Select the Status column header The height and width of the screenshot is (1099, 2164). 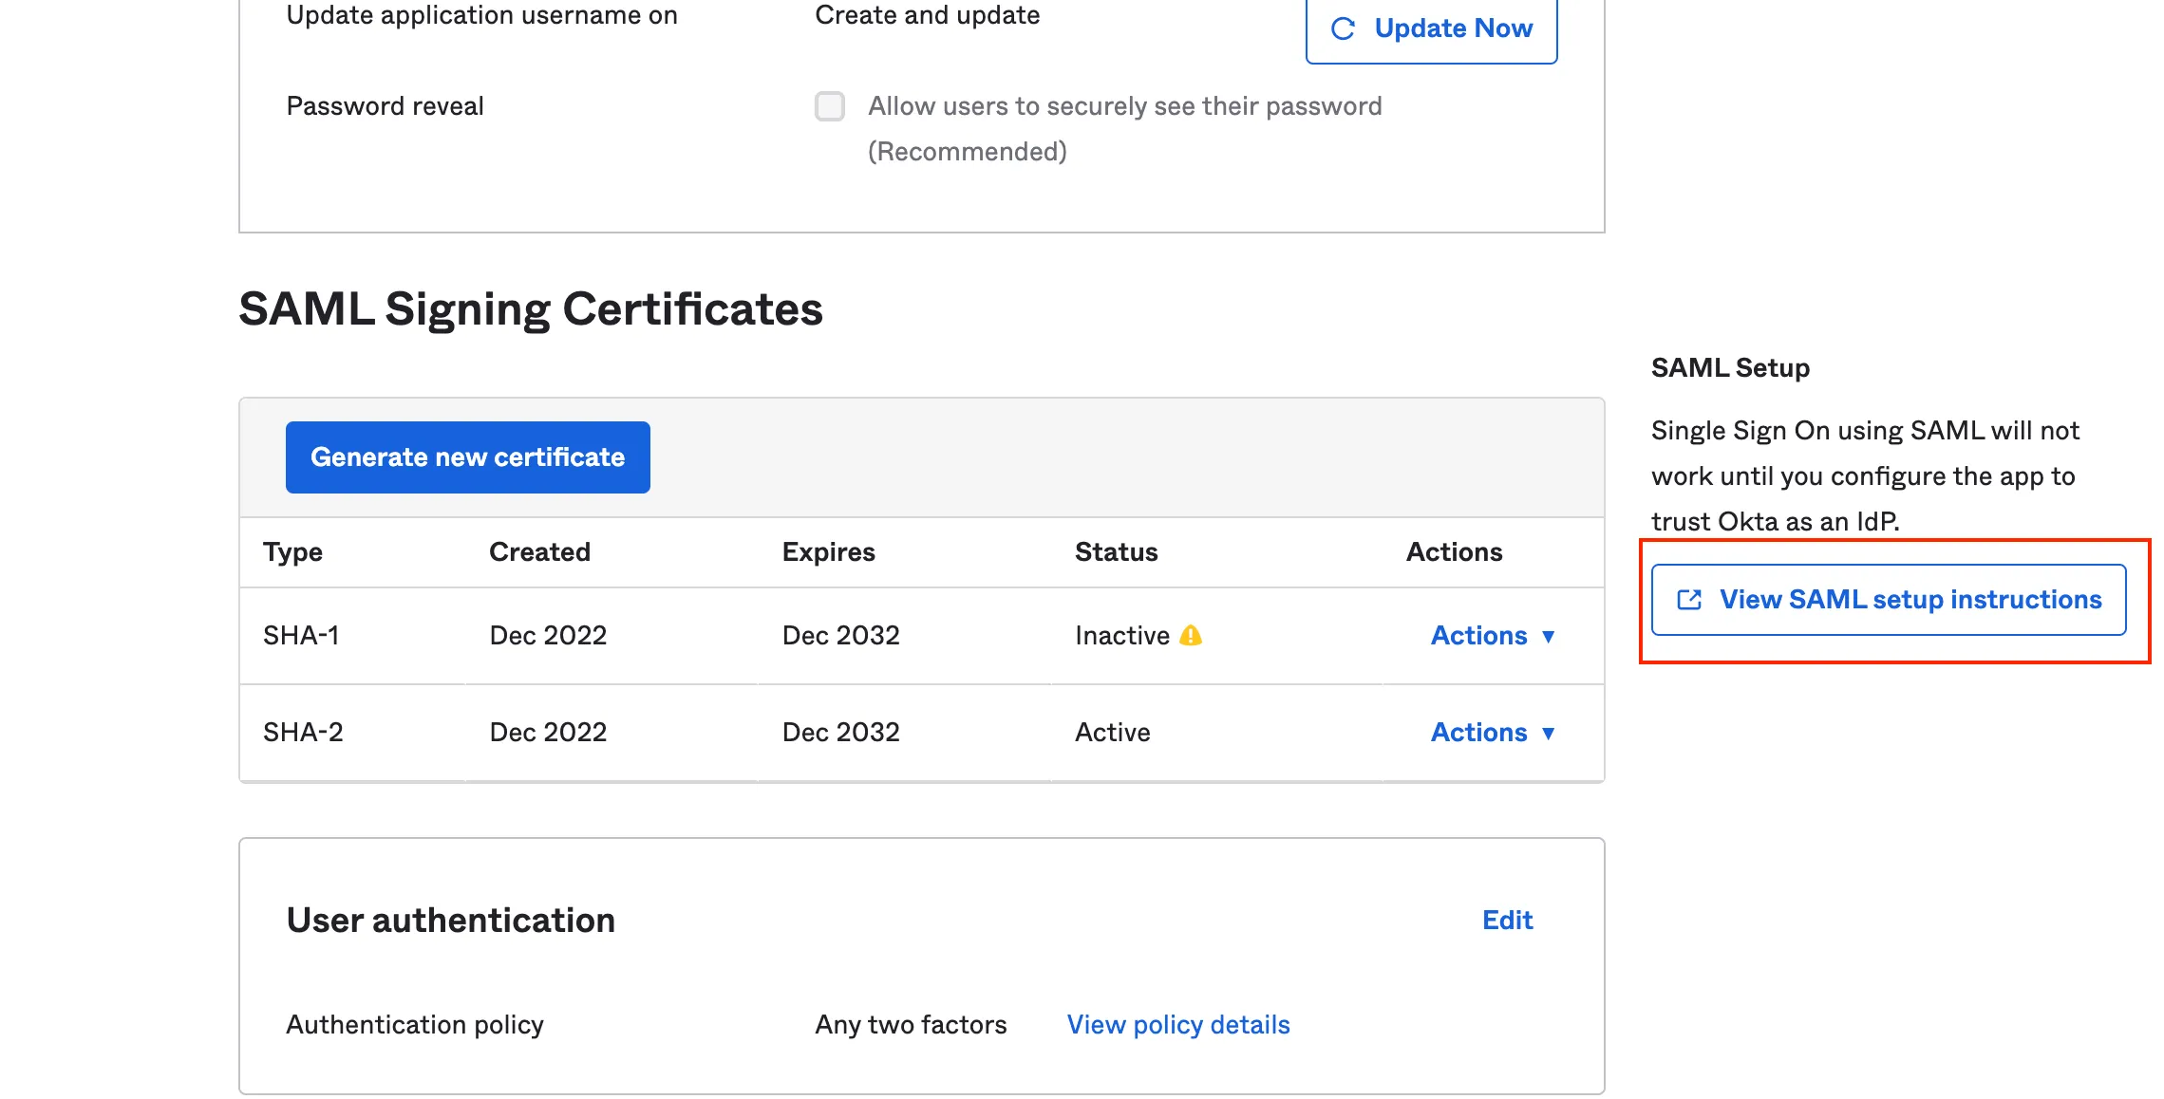tap(1117, 551)
